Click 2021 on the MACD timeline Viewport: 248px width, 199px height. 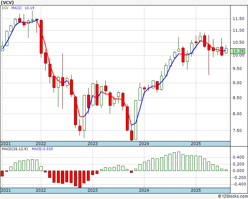point(6,190)
